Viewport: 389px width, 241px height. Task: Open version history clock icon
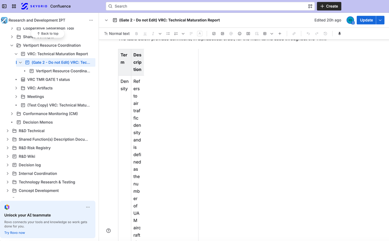coord(325,34)
